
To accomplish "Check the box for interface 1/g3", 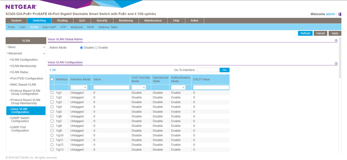I will click(x=52, y=102).
